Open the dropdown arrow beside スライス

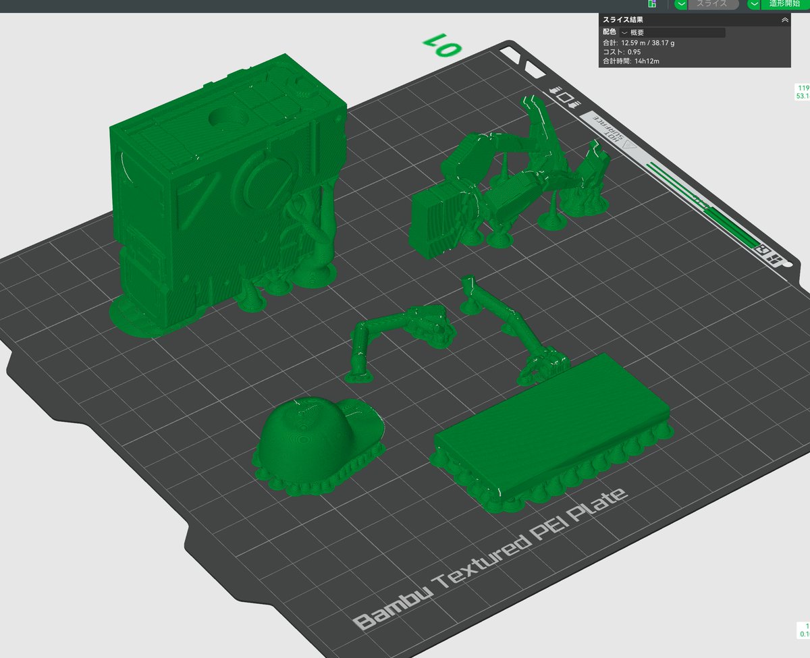(682, 4)
